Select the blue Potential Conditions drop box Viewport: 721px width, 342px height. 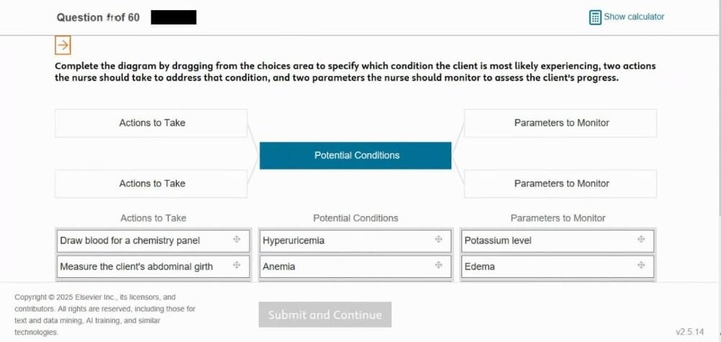355,156
